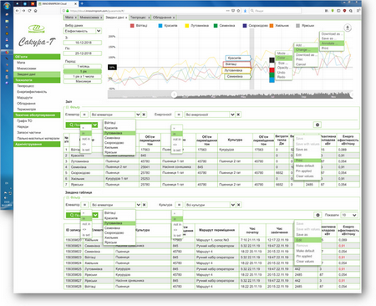This screenshot has height=306, width=376.
Task: Open settings gear beside Показати selector
Action: pyautogui.click(x=318, y=215)
